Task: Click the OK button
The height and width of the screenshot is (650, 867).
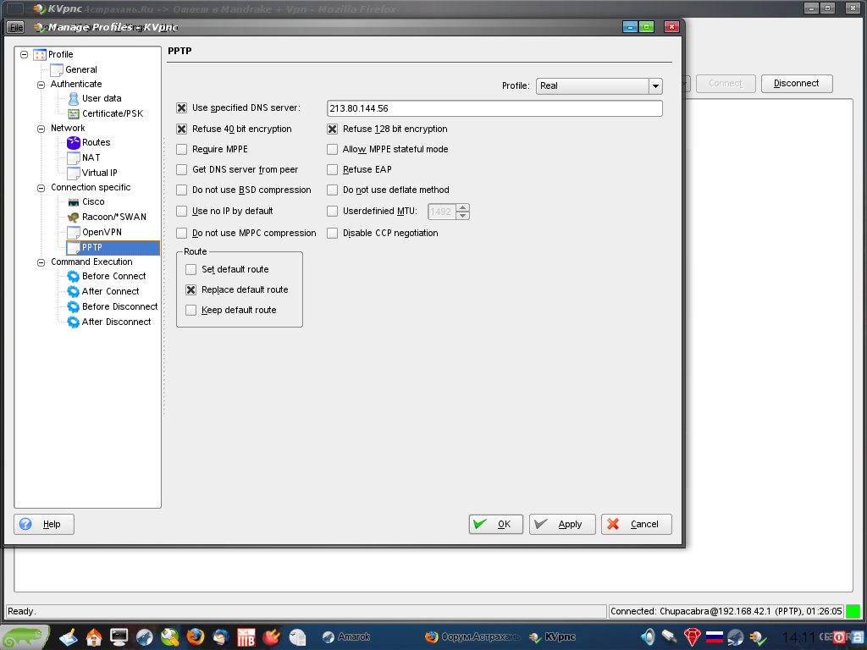Action: tap(496, 525)
